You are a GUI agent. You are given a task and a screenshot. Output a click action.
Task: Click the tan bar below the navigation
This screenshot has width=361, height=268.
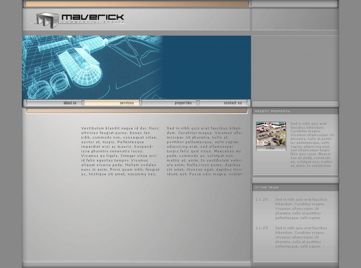[136, 111]
